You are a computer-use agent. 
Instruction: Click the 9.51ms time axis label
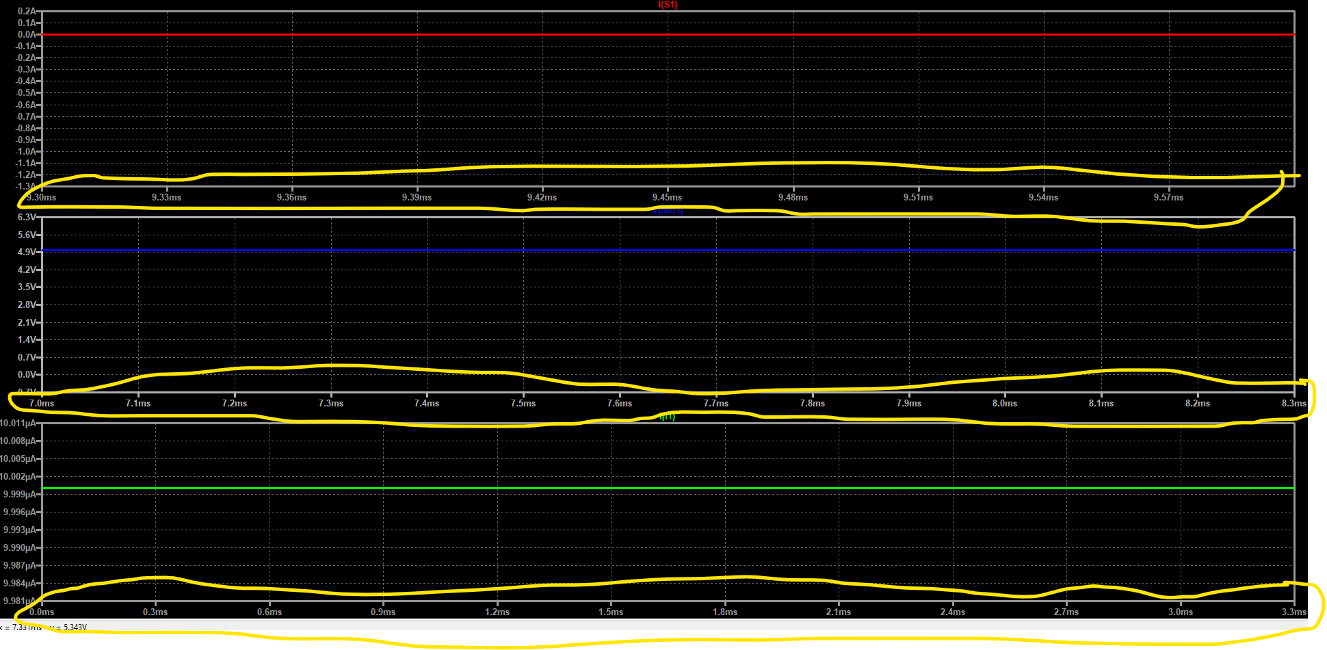pos(918,197)
